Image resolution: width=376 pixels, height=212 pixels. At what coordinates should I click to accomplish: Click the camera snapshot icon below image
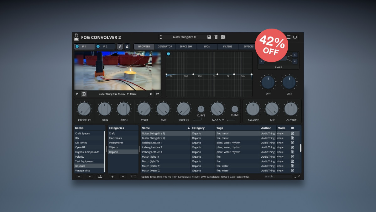pos(84,94)
